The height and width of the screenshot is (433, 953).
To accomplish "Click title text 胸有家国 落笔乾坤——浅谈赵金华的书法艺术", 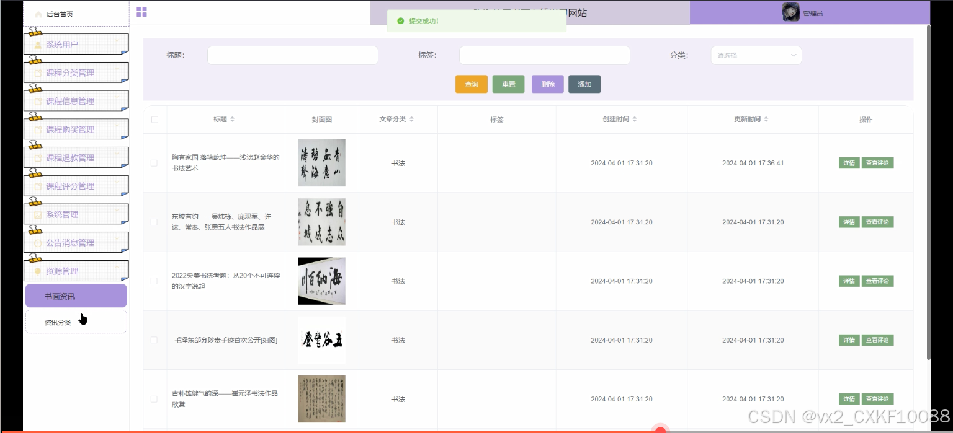I will point(226,163).
